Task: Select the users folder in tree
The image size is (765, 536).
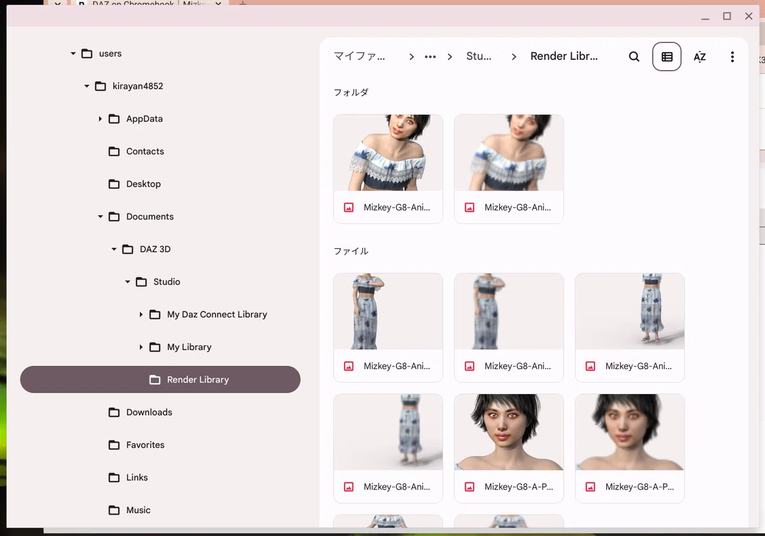Action: [160, 53]
